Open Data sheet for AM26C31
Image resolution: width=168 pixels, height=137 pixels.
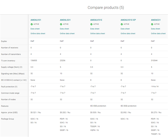155,29
